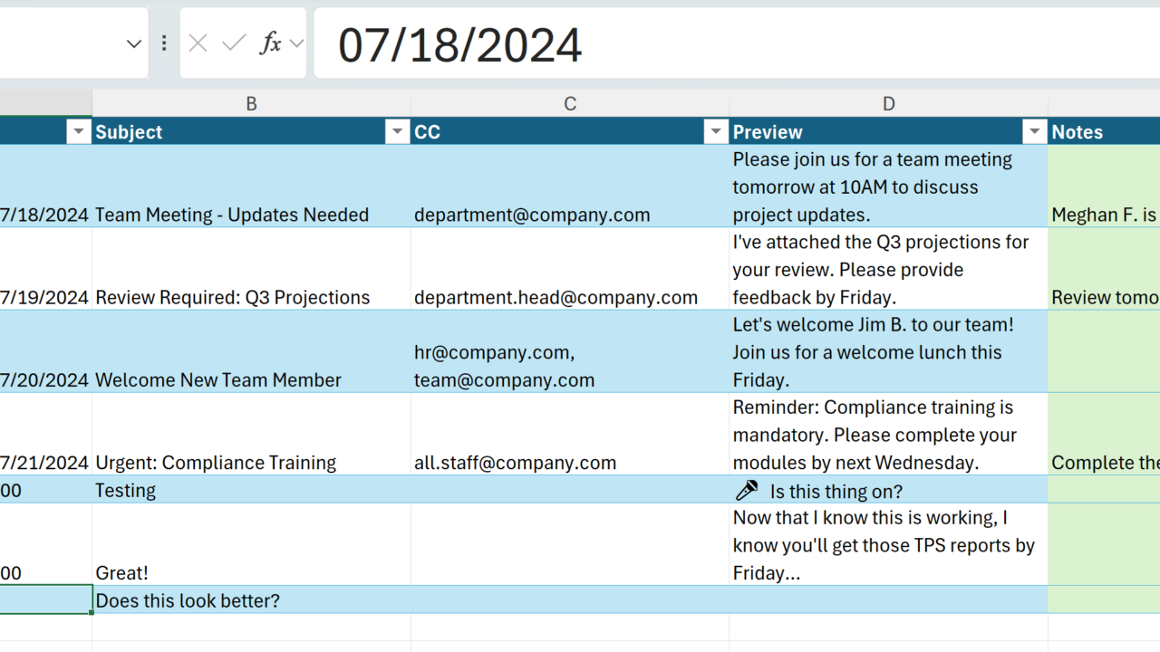Click the microphone emoji in Preview cell
The width and height of the screenshot is (1160, 652).
(747, 491)
